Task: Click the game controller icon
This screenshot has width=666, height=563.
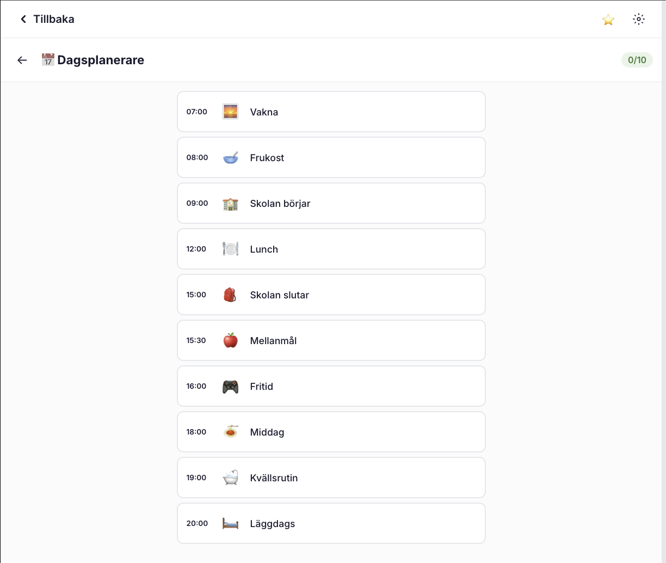Action: coord(230,387)
